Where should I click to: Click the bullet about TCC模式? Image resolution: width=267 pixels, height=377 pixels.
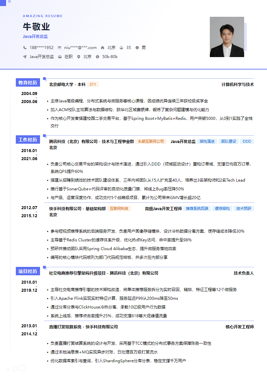[131, 343]
